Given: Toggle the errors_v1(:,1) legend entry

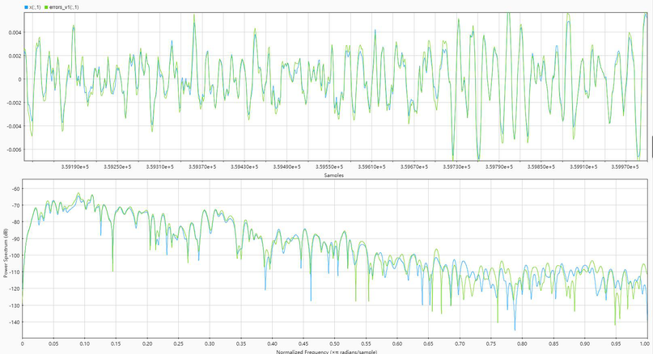Looking at the screenshot, I should pos(63,6).
